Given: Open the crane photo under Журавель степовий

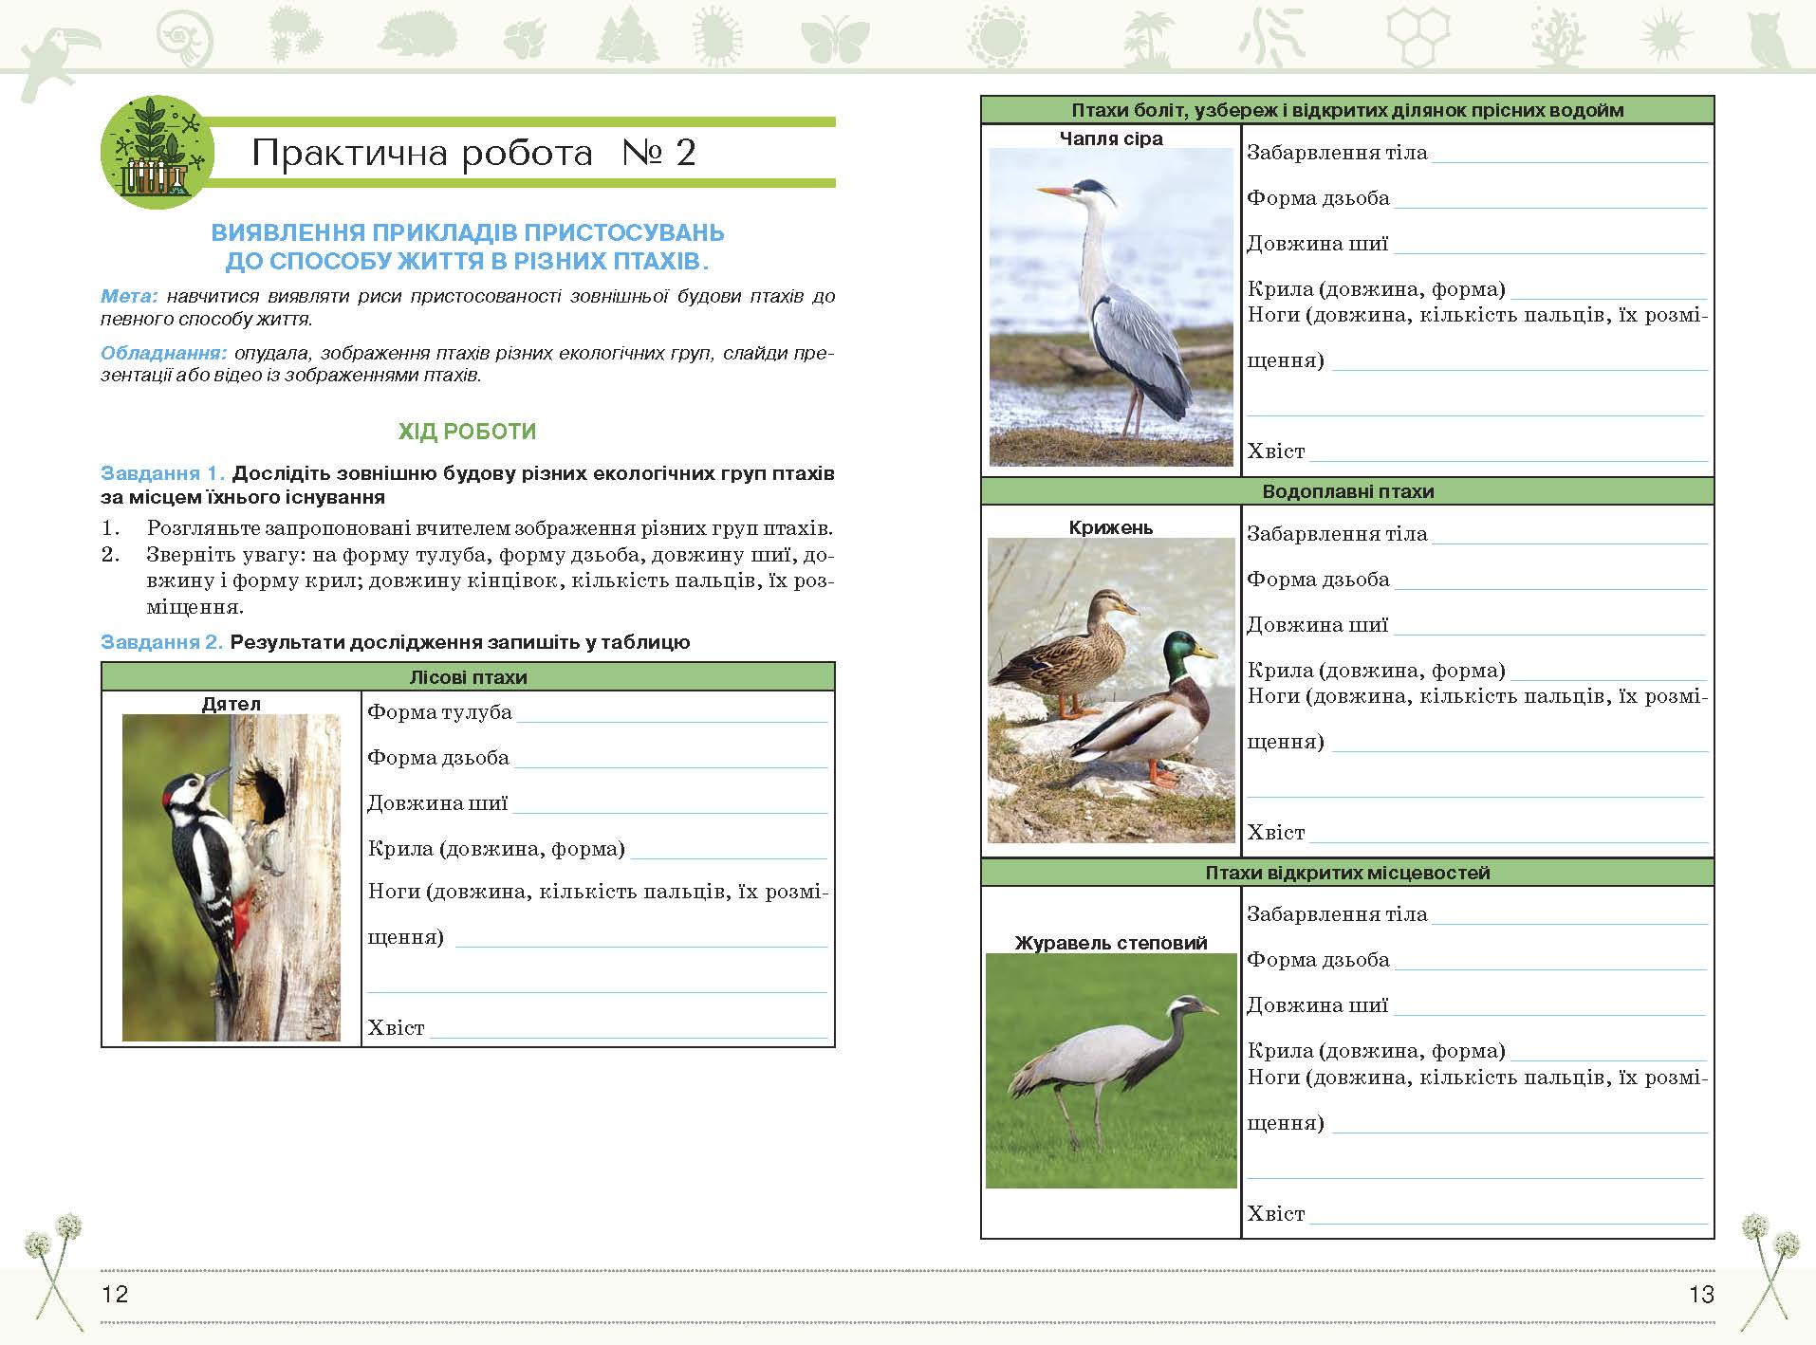Looking at the screenshot, I should click(1111, 1071).
